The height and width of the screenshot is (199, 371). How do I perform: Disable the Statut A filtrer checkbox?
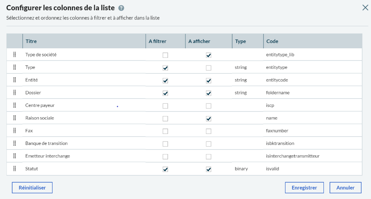pos(165,169)
